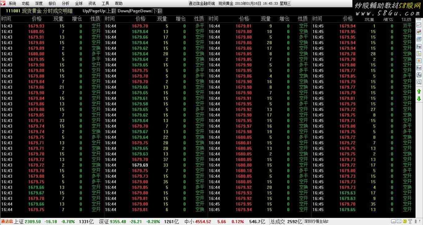Viewport: 423px width, 225px height.
Task: Click the 总成交 2592亿 status entry
Action: click(x=286, y=222)
